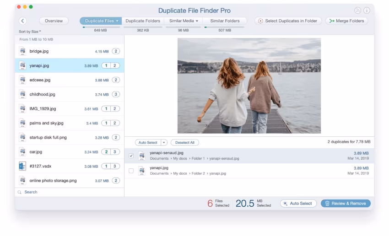Image resolution: width=389 pixels, height=236 pixels.
Task: Click the yanapi.jpg file icon in list
Action: 22,66
